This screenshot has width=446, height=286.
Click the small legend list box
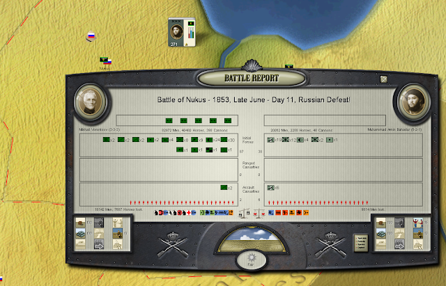coord(361,243)
